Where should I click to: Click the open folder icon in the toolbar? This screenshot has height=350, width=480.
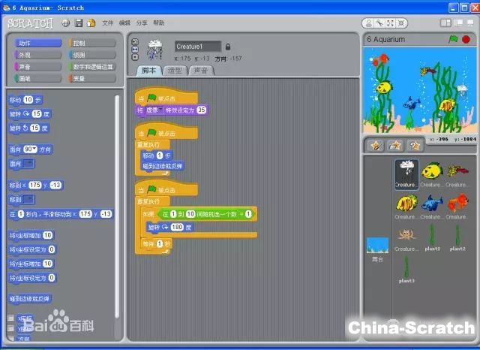coord(91,23)
